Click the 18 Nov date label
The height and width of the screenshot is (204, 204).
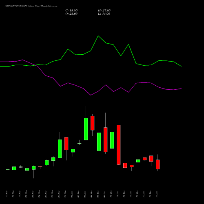pyautogui.click(x=13, y=194)
